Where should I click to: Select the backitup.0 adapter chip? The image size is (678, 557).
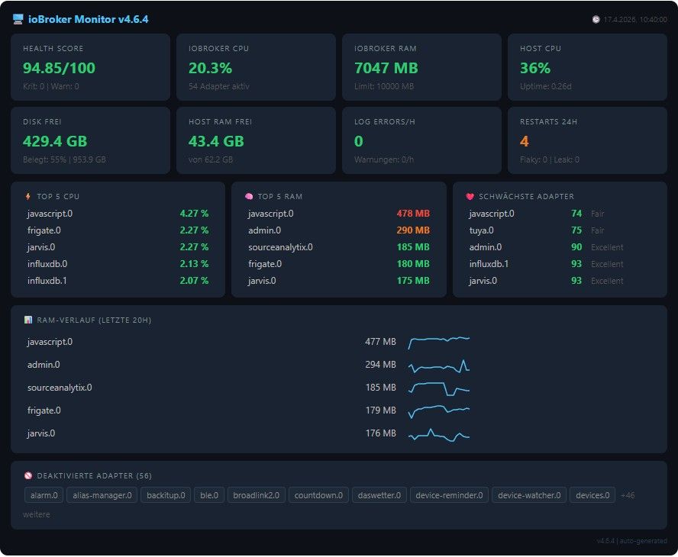(x=166, y=495)
